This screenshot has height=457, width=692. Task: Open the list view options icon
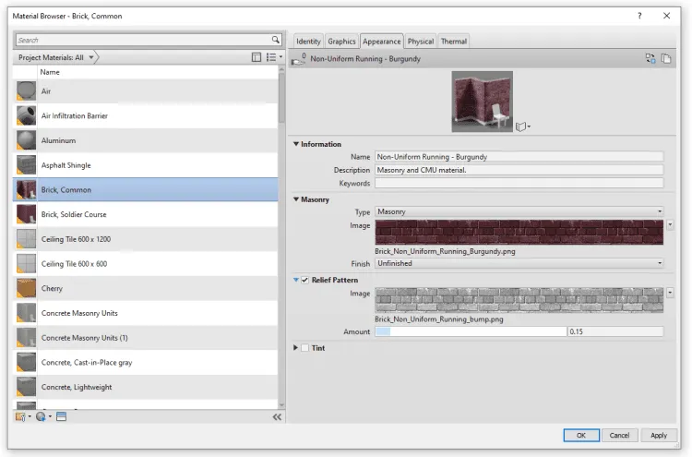tap(274, 57)
